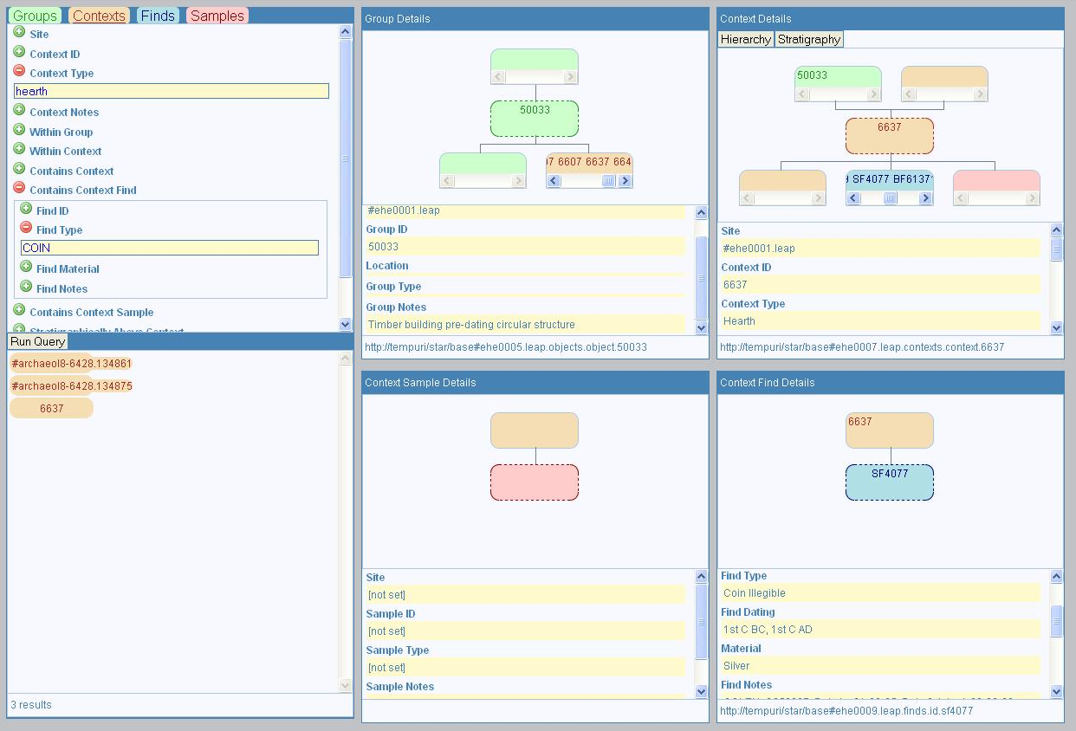Expand the Context Notes query field

click(x=19, y=110)
